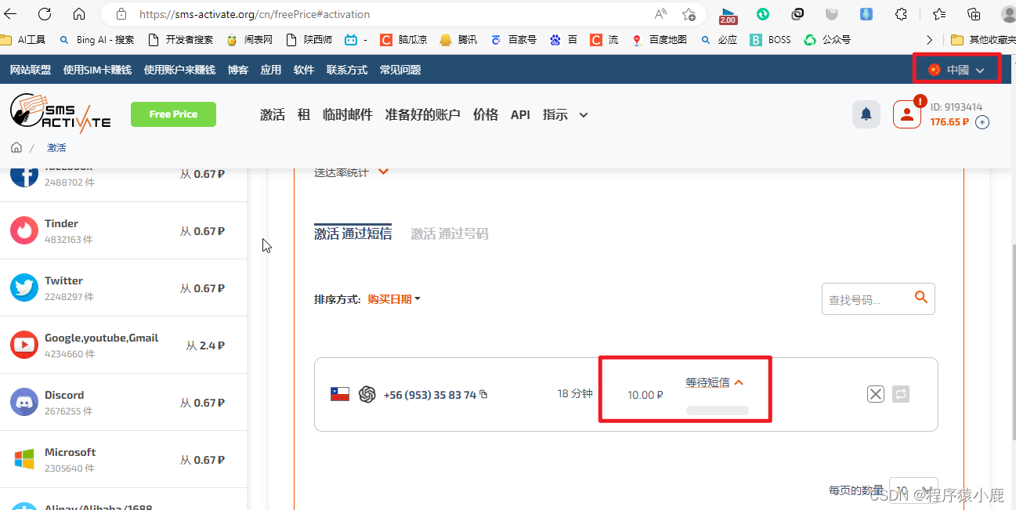1016x510 pixels.
Task: Top up balance with plus icon
Action: pos(982,122)
